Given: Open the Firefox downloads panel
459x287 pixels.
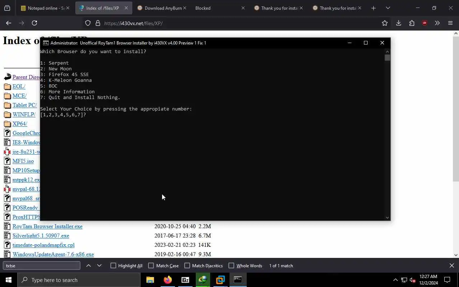Looking at the screenshot, I should click(x=398, y=23).
